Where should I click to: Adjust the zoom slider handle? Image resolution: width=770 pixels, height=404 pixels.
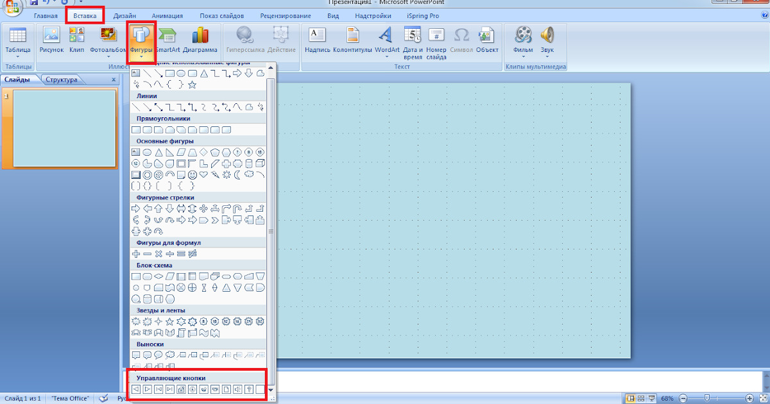[x=707, y=398]
